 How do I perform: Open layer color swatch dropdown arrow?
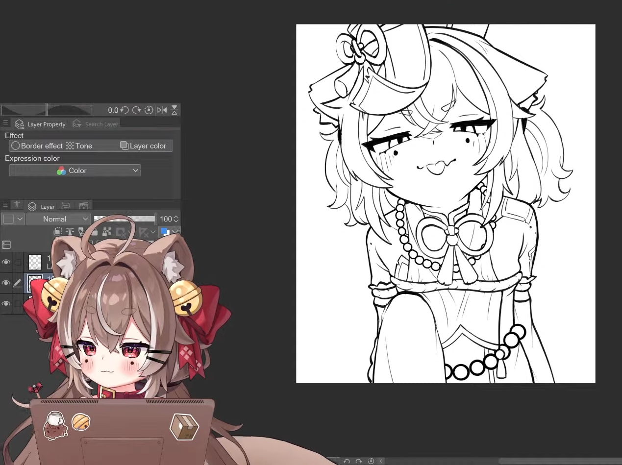coord(175,232)
